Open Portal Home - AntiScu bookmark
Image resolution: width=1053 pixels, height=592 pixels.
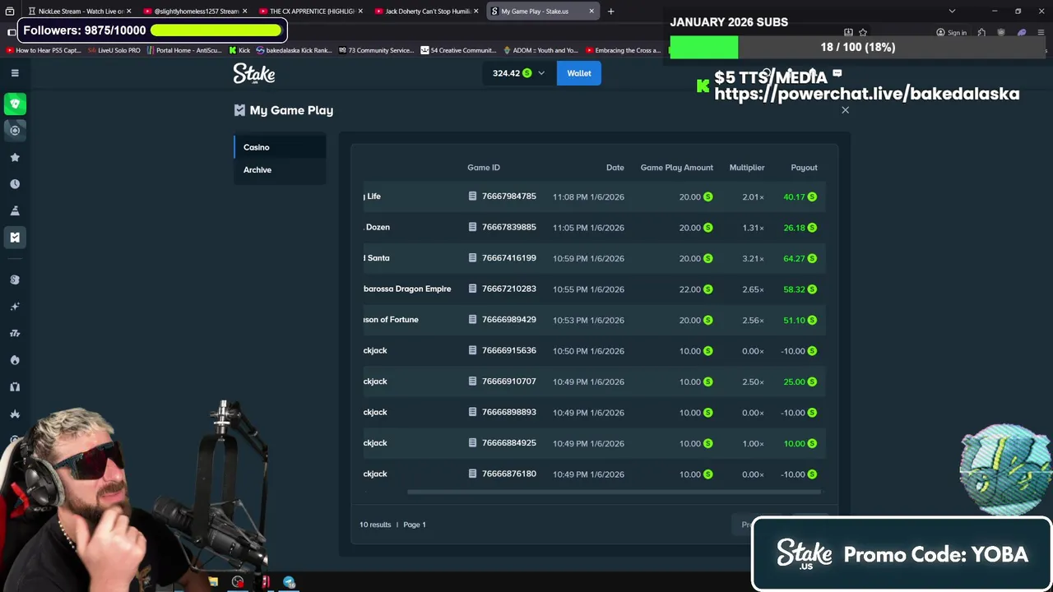pyautogui.click(x=184, y=50)
